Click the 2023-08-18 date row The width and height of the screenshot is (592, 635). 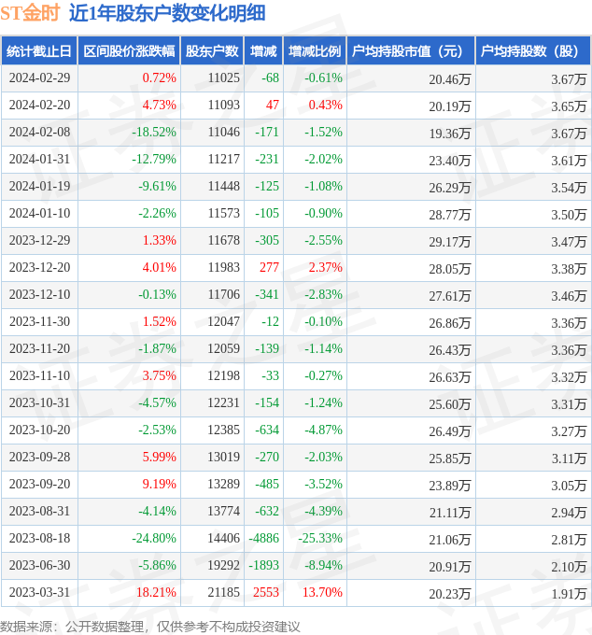(x=39, y=539)
